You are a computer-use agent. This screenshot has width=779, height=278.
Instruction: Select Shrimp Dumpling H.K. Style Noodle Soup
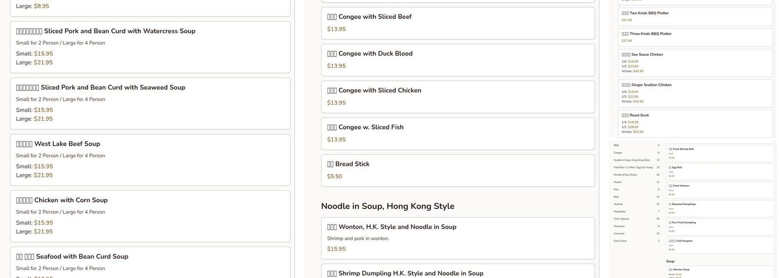(457, 271)
